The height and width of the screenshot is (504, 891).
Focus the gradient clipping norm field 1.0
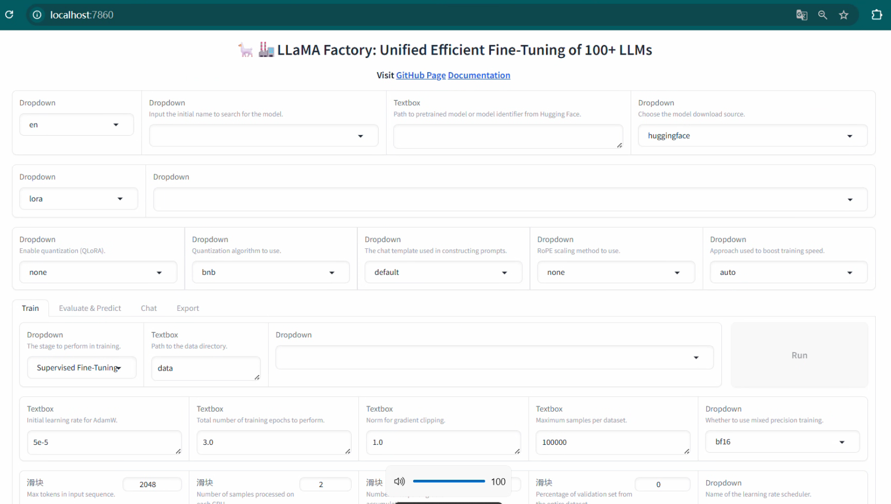(444, 443)
